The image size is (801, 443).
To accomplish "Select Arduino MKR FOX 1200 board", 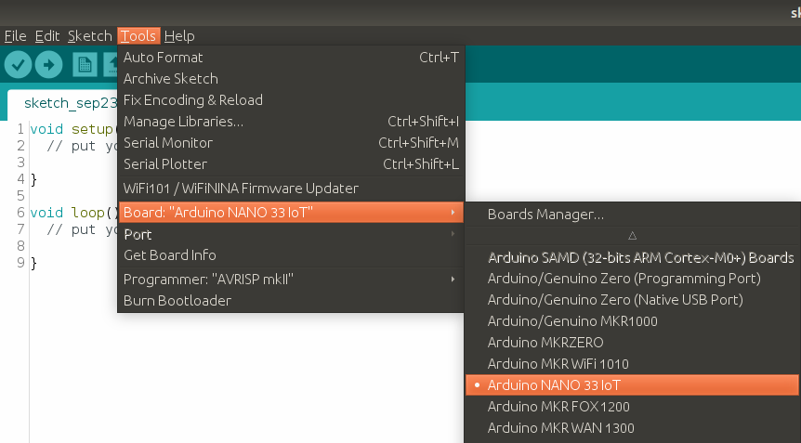I will point(633,407).
